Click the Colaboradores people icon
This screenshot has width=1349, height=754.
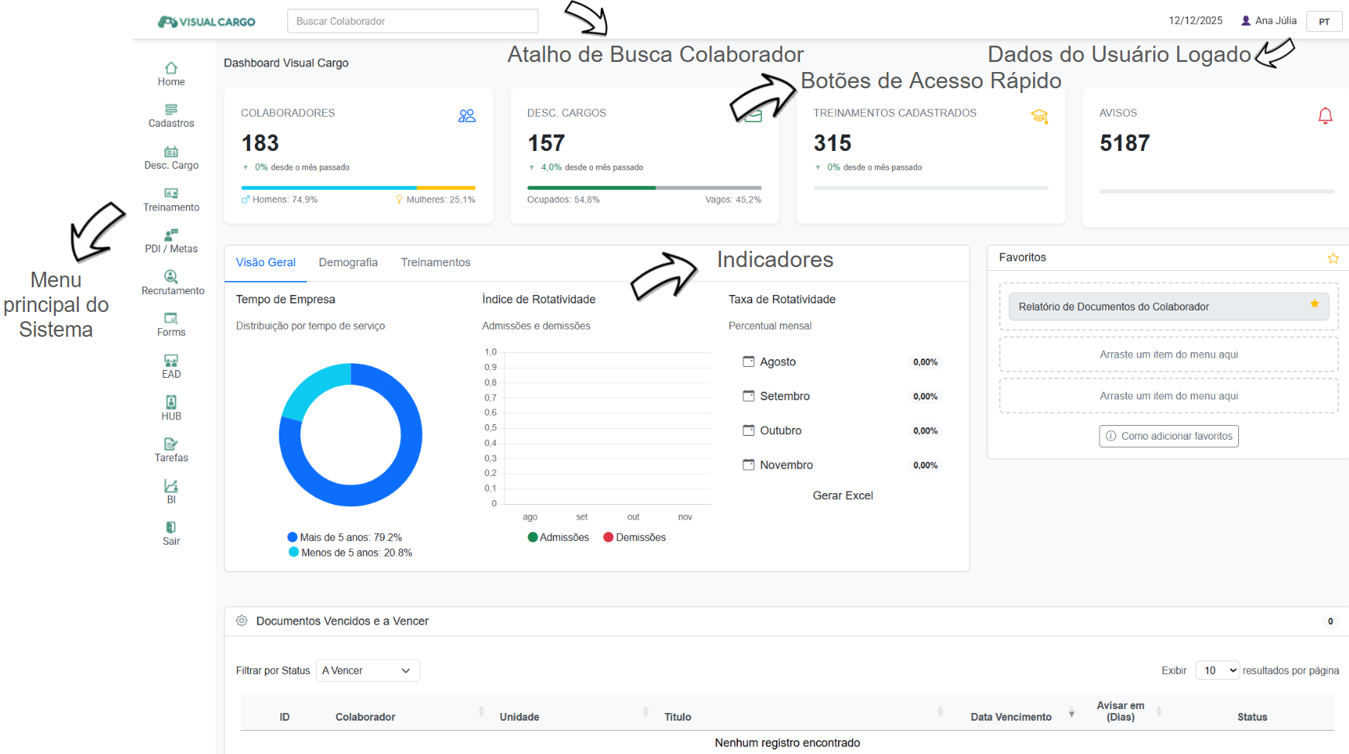click(466, 116)
